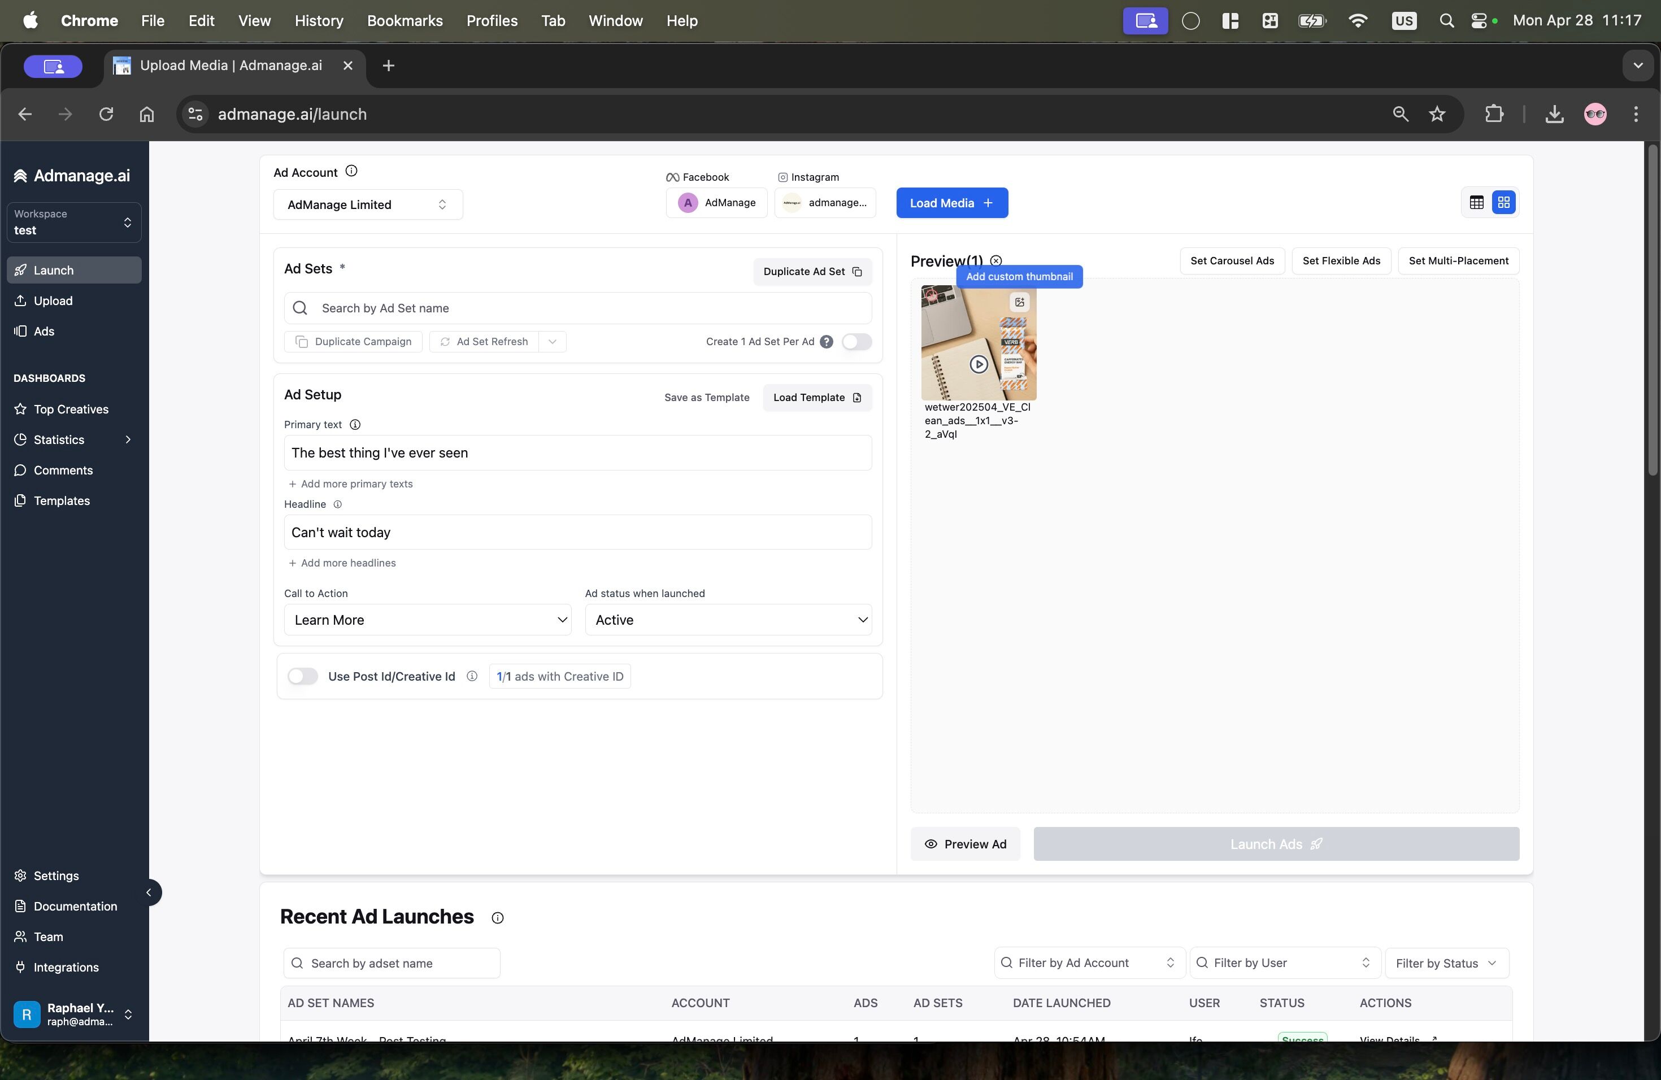Open Chrome's Bookmarks menu

point(405,21)
